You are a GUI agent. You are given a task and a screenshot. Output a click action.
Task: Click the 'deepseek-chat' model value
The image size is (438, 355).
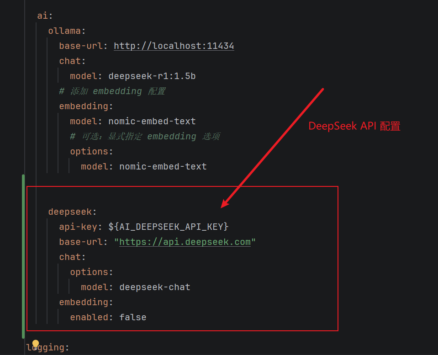[x=155, y=287]
